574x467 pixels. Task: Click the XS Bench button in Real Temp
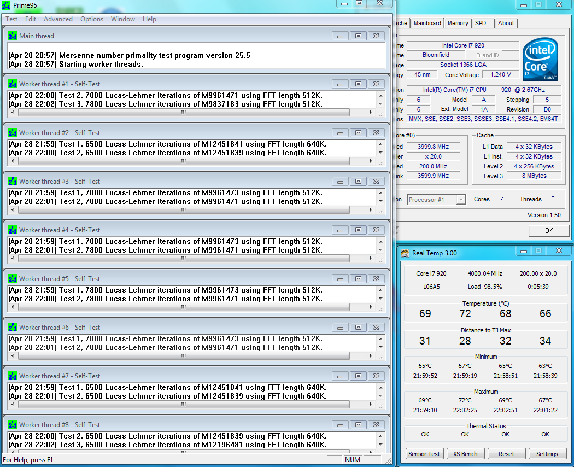(465, 454)
